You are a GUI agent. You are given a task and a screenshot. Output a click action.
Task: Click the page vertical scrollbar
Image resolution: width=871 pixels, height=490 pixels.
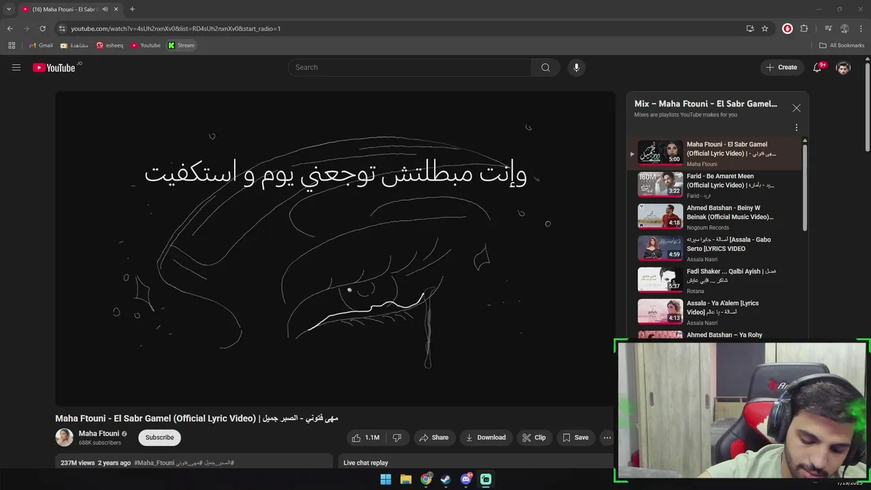(867, 108)
